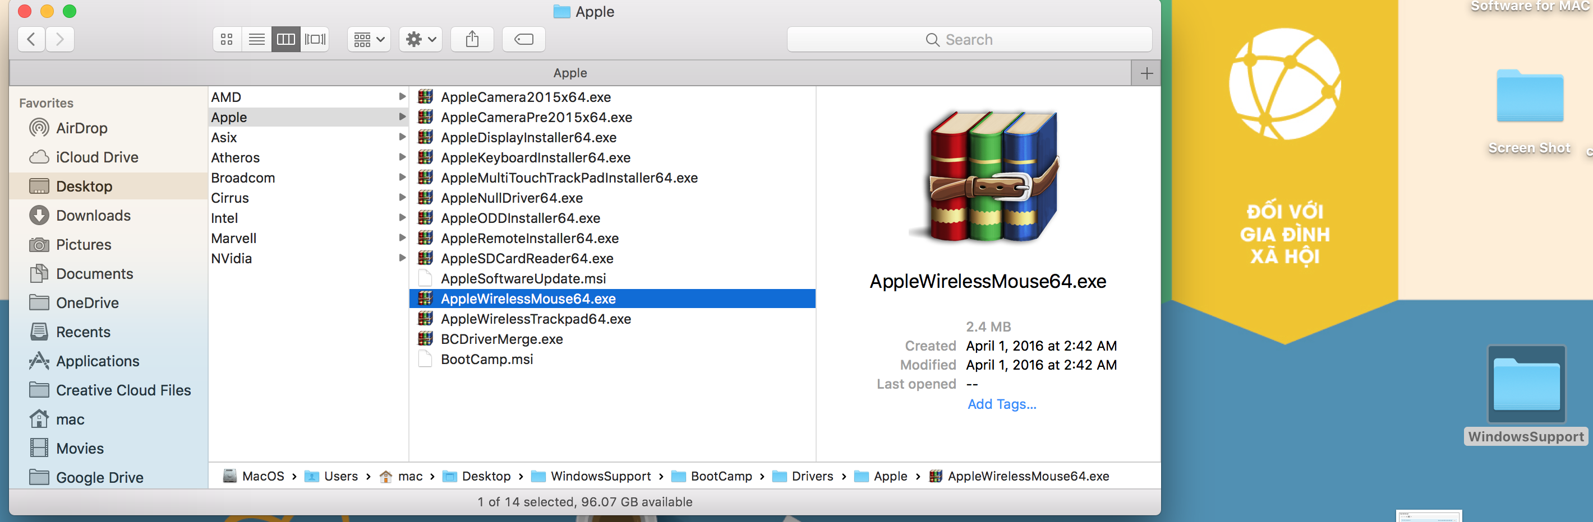Select the AppleSoftwareUpdate.msi file

[x=612, y=278]
